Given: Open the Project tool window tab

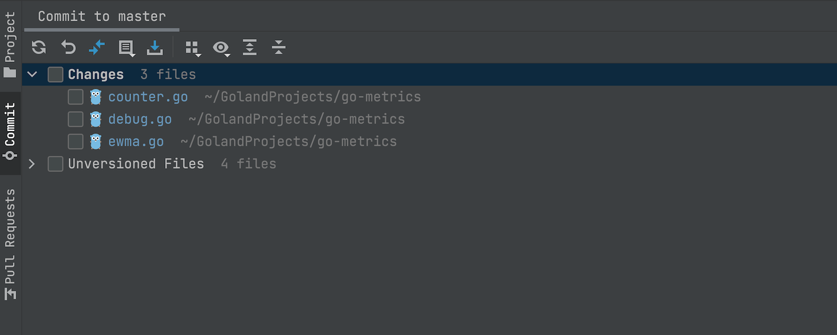Looking at the screenshot, I should [x=10, y=45].
